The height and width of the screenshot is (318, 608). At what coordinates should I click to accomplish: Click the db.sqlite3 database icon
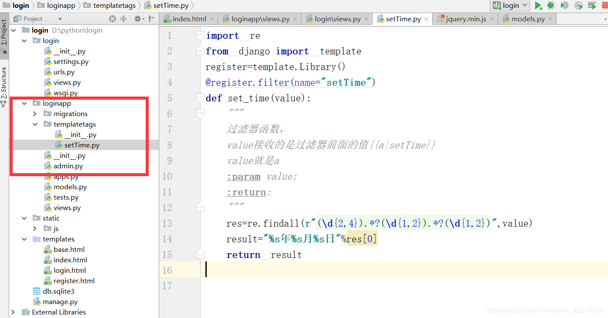[x=37, y=291]
